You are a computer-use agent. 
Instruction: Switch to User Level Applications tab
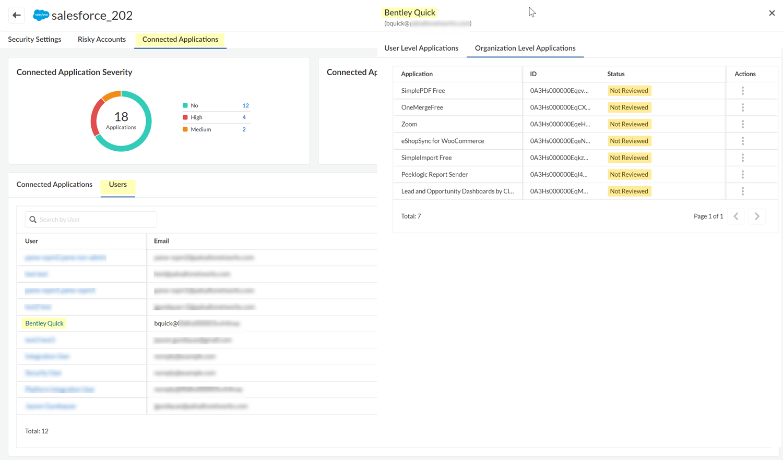pyautogui.click(x=421, y=48)
